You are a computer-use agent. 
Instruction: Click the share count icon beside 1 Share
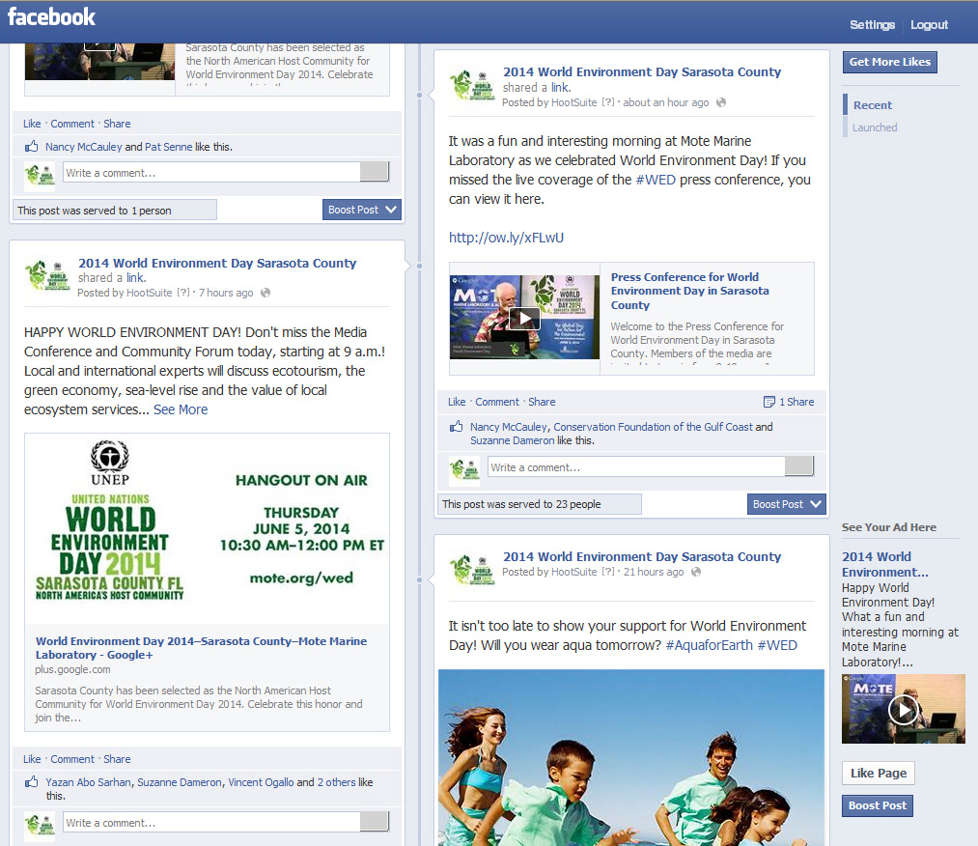pyautogui.click(x=769, y=402)
